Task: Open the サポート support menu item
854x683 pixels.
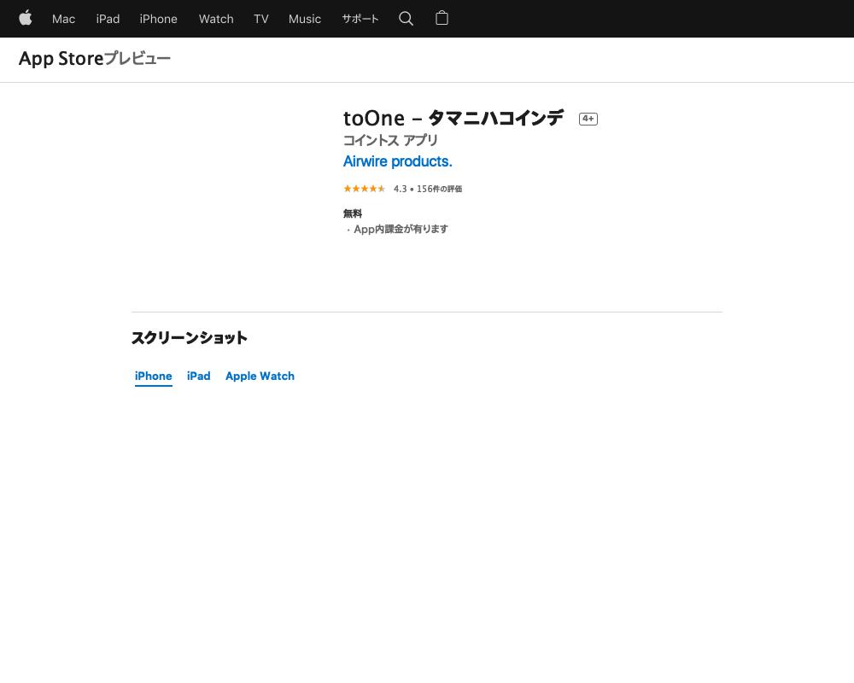Action: pyautogui.click(x=360, y=19)
